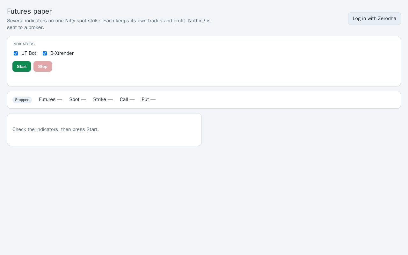Click the Stop button

[x=43, y=66]
